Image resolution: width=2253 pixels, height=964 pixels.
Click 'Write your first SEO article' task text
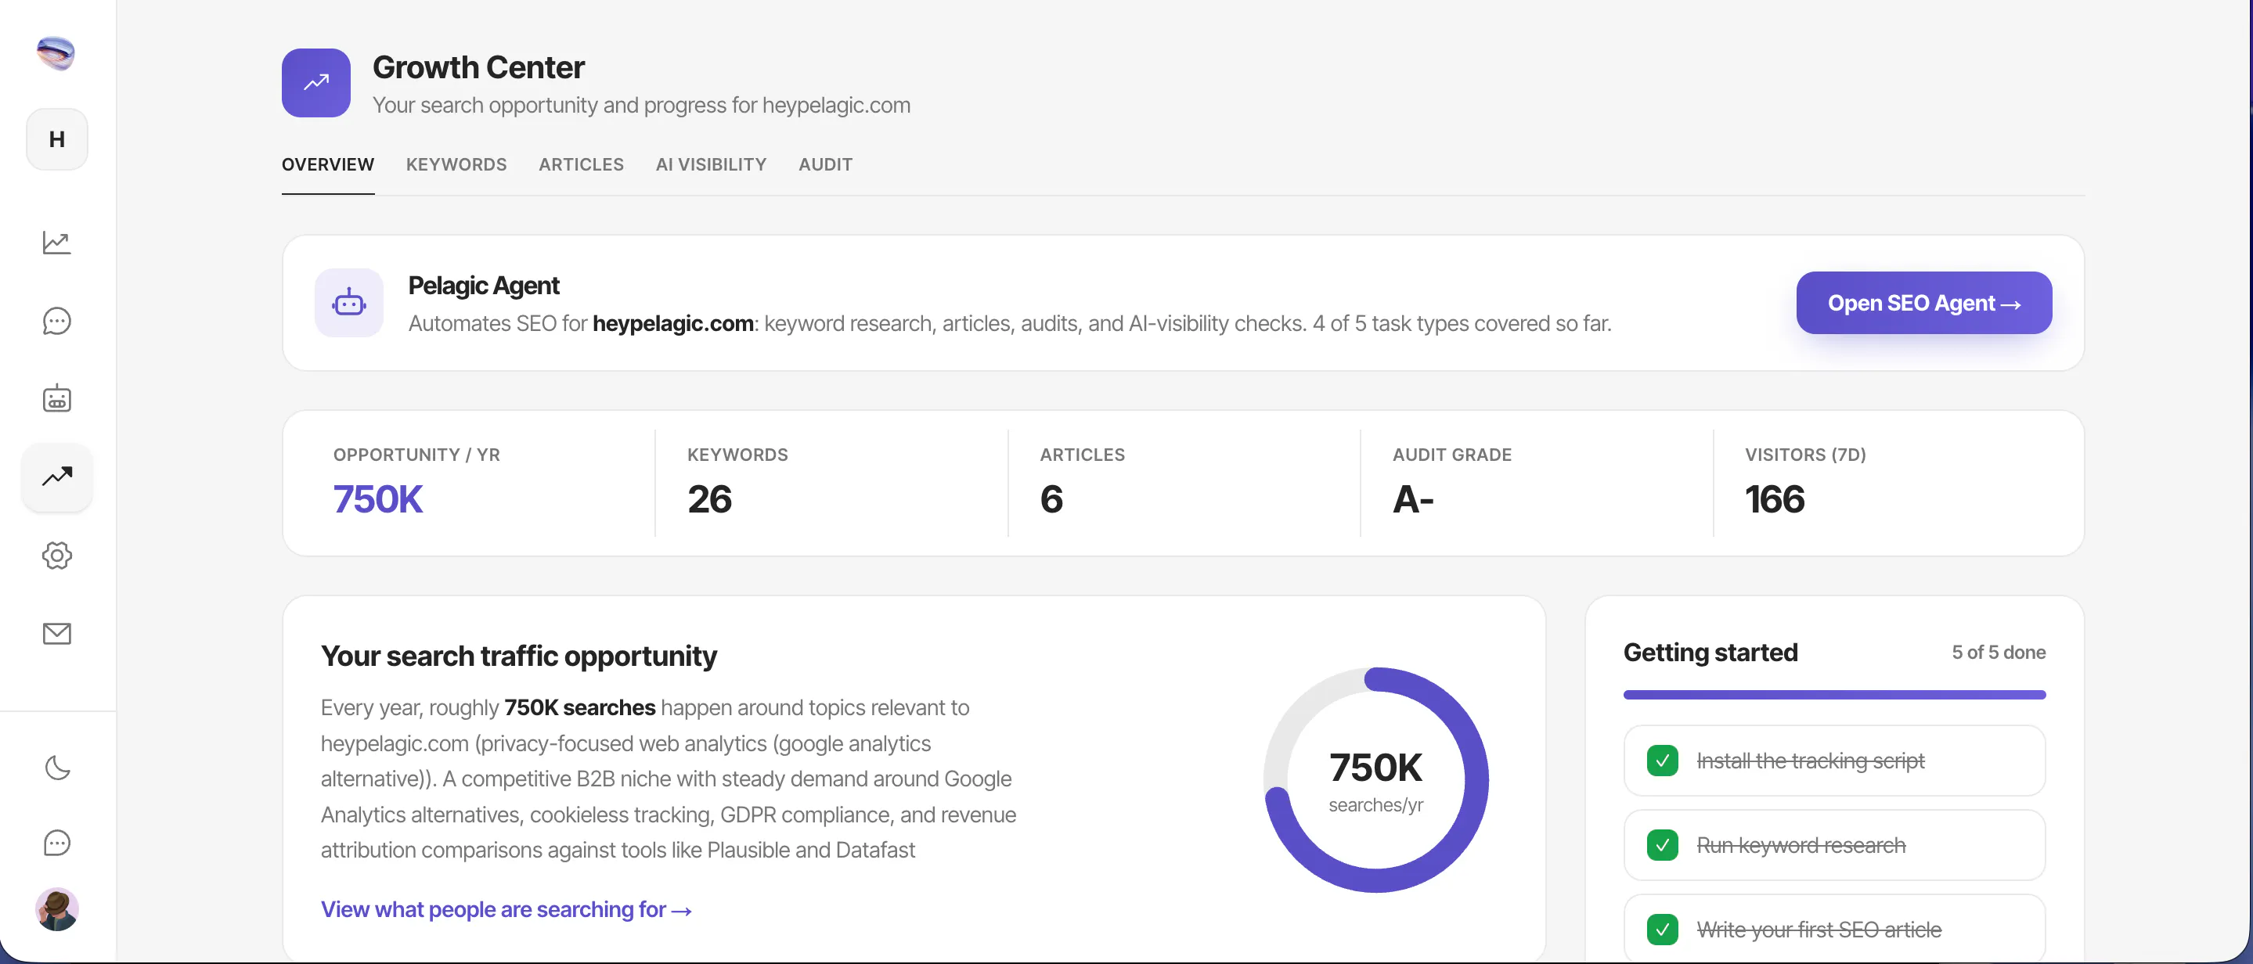click(1819, 929)
